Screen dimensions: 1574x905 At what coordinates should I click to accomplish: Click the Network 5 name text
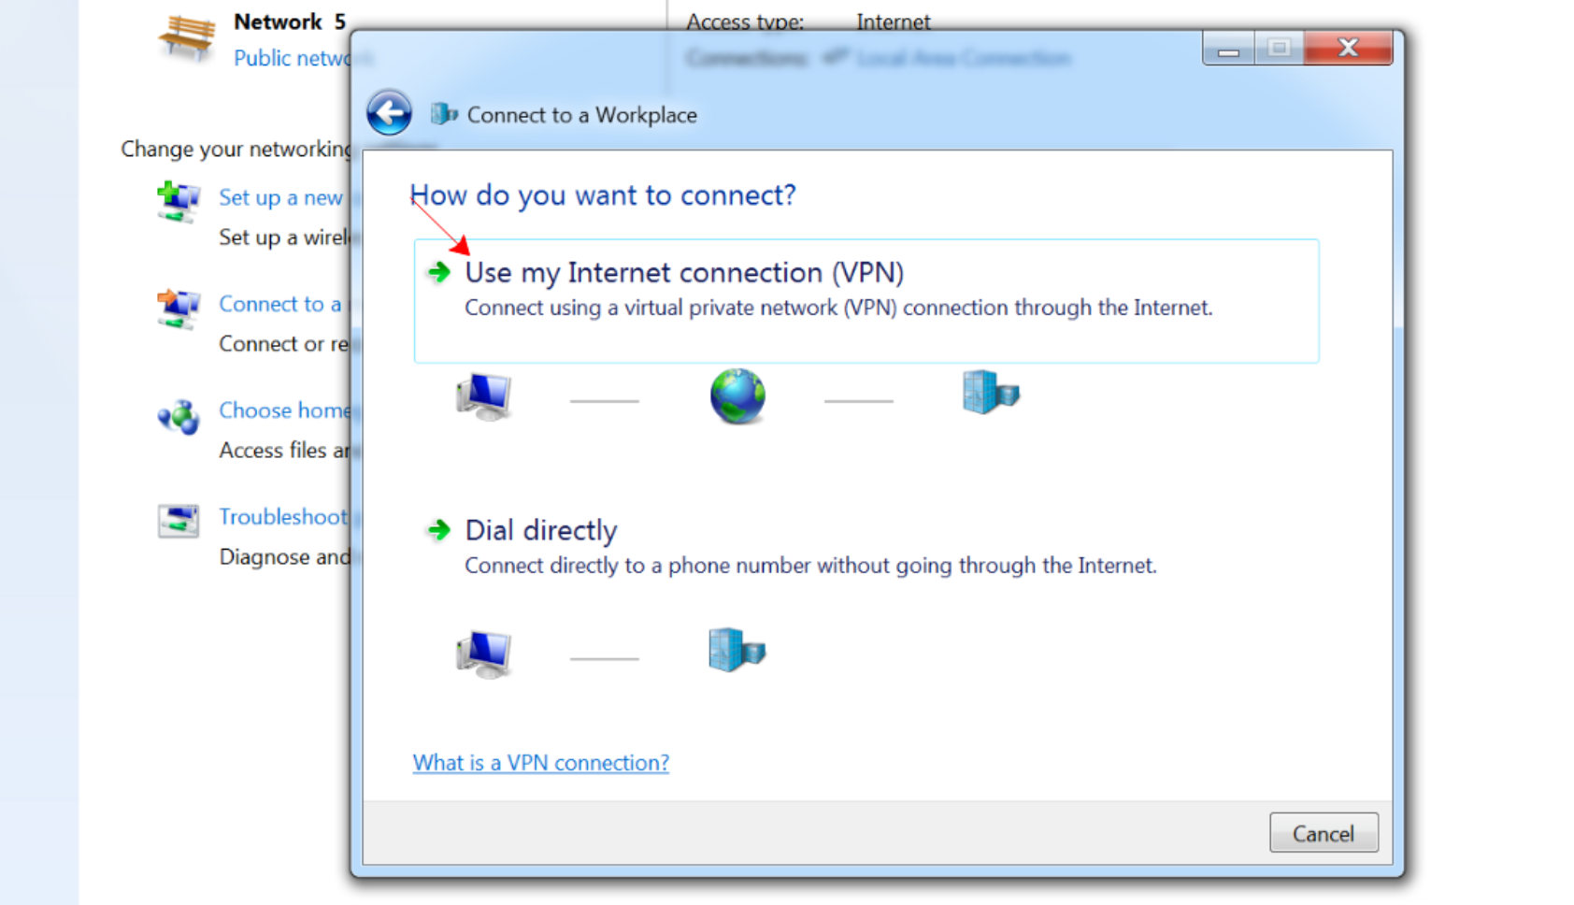290,22
